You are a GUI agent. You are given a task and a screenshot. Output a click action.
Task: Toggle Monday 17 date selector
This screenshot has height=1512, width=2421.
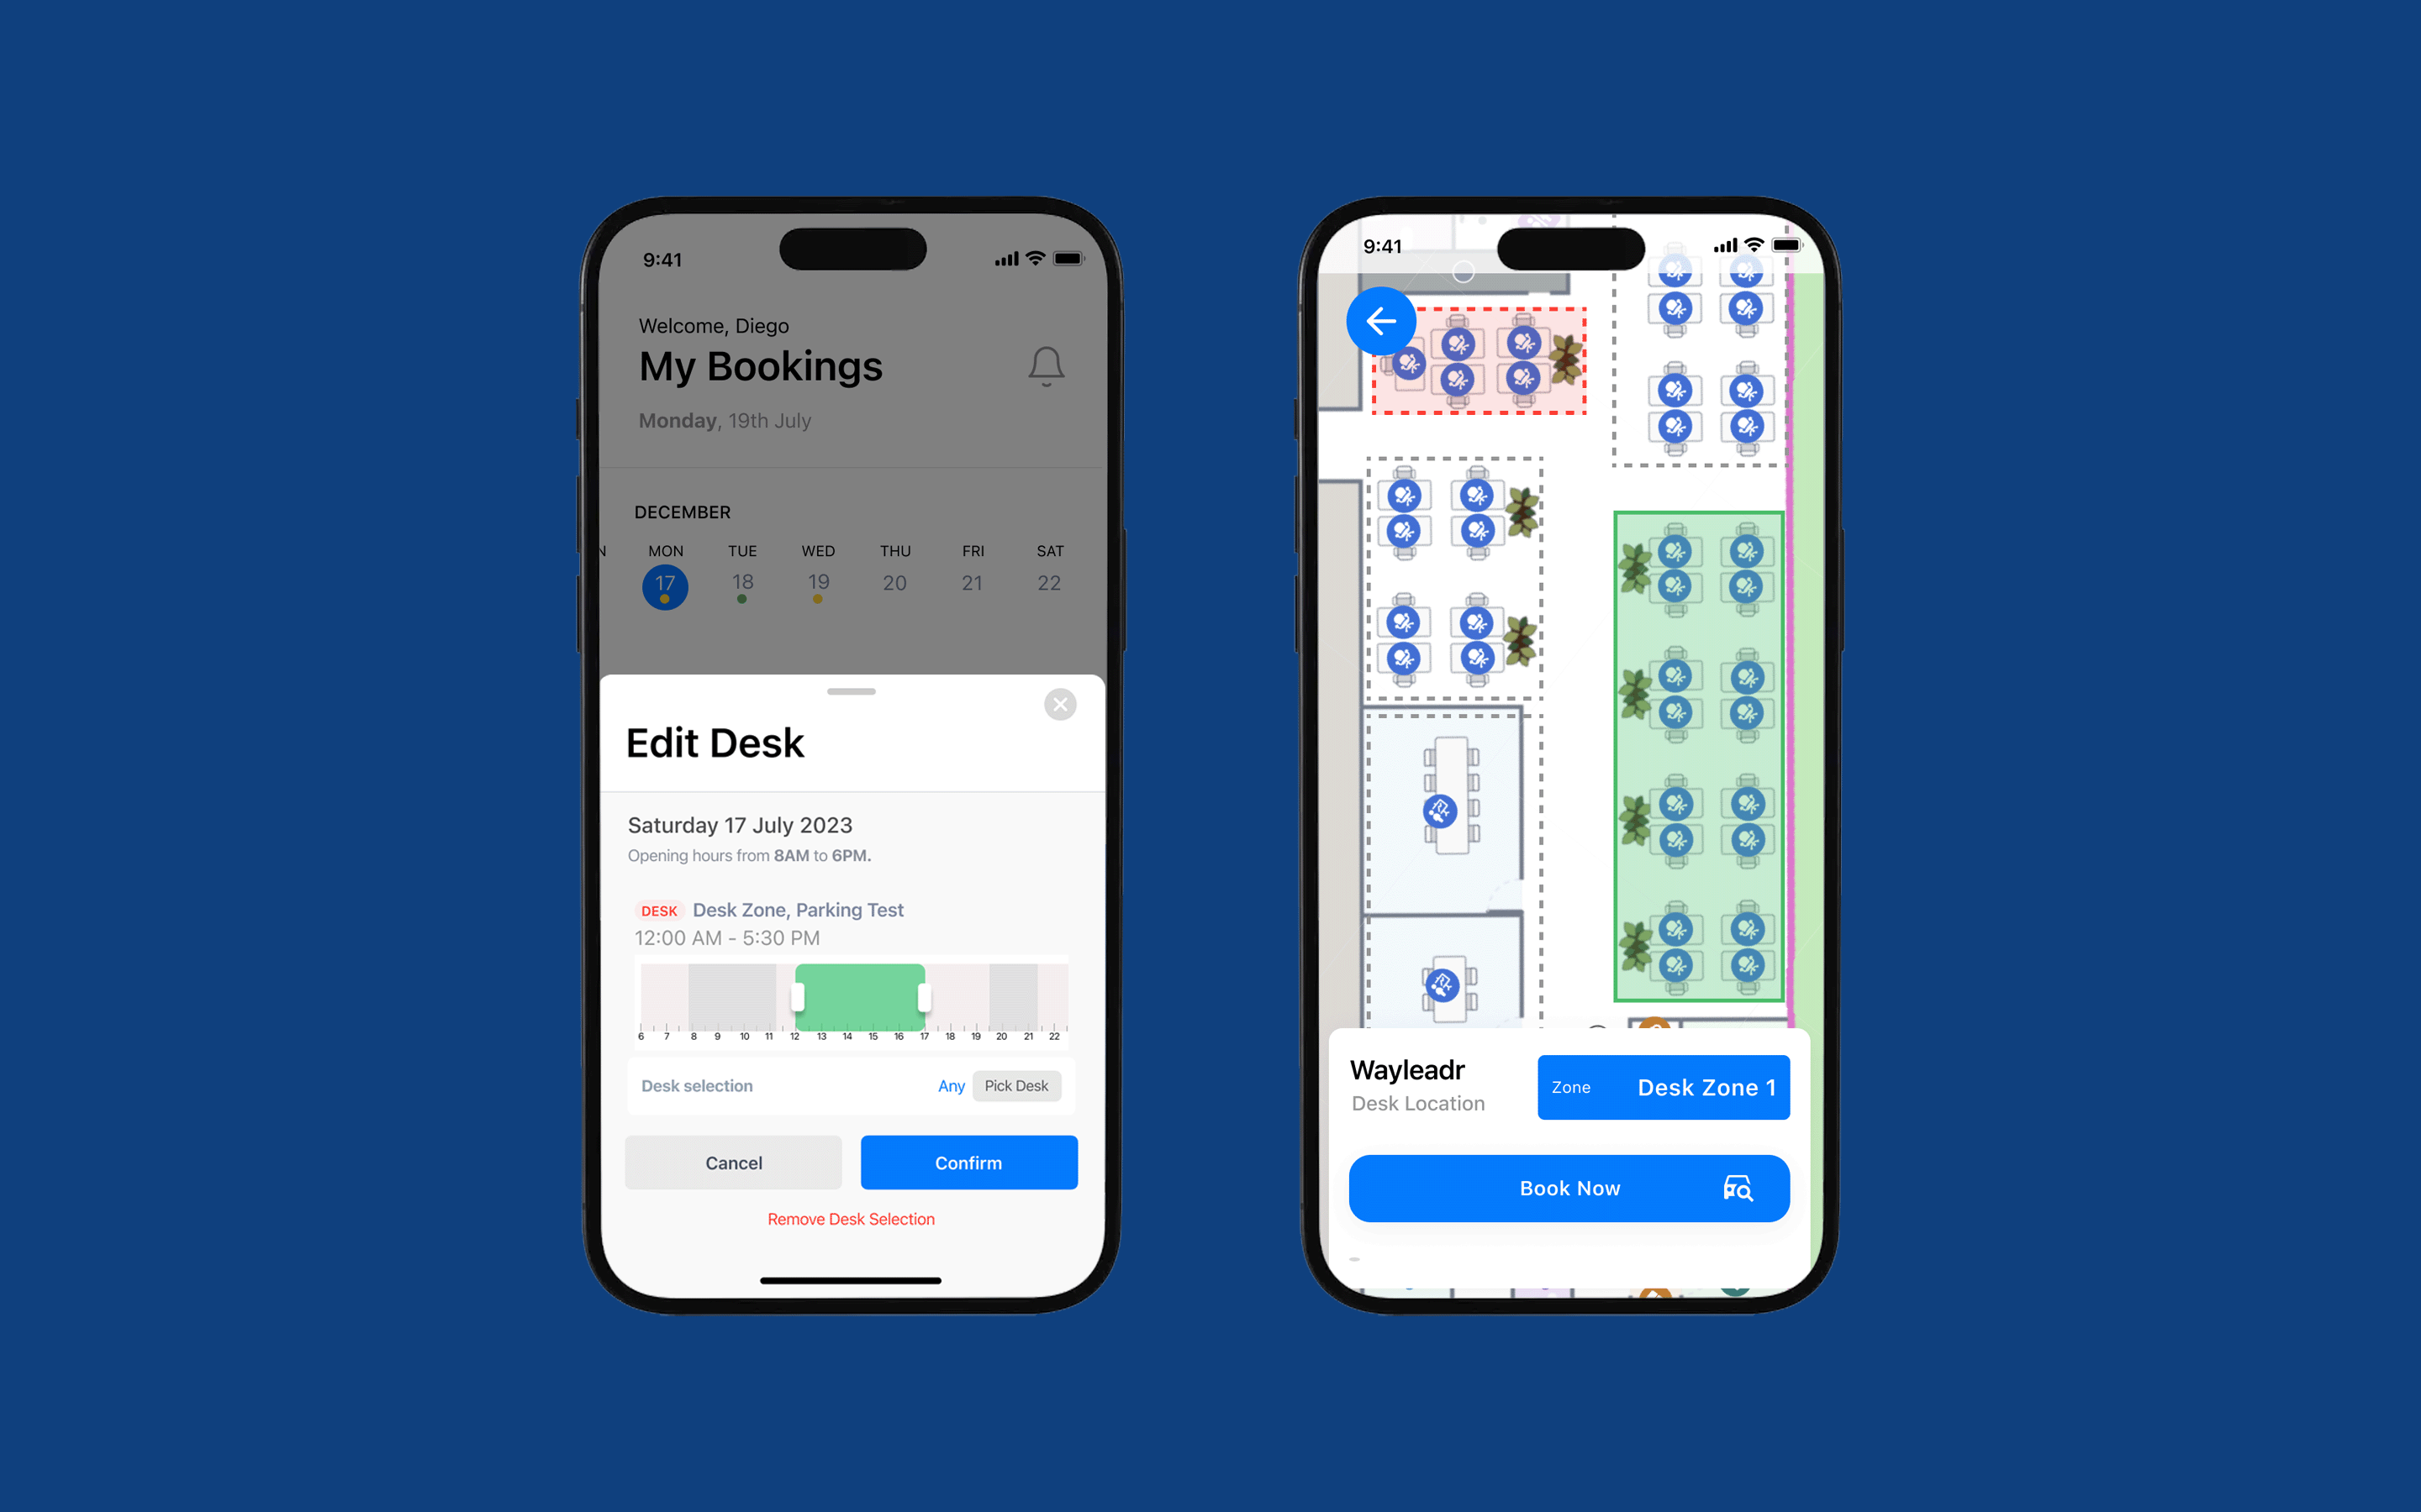664,584
